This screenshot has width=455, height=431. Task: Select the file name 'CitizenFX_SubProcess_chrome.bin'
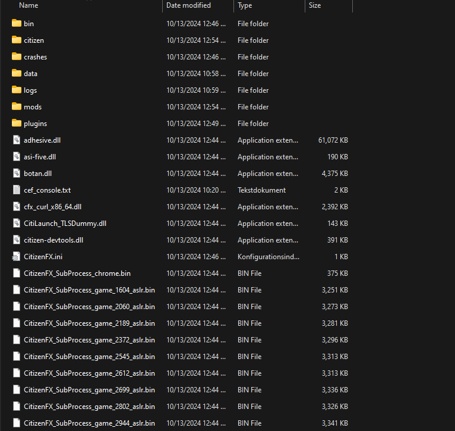tap(77, 273)
